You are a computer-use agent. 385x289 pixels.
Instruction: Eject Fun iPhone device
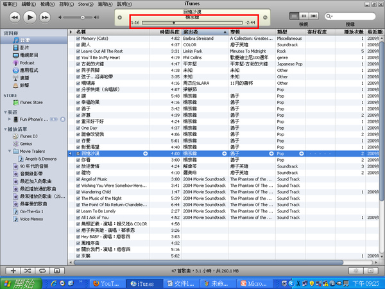63,119
